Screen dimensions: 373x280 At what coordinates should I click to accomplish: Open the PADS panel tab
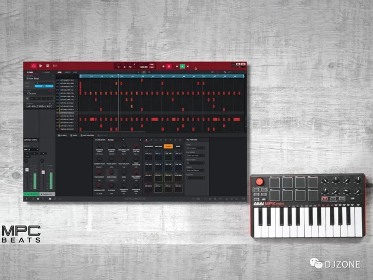pos(74,135)
